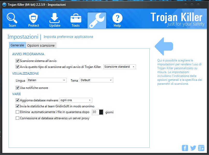
Task: Open the Scan section
Action: click(12, 20)
